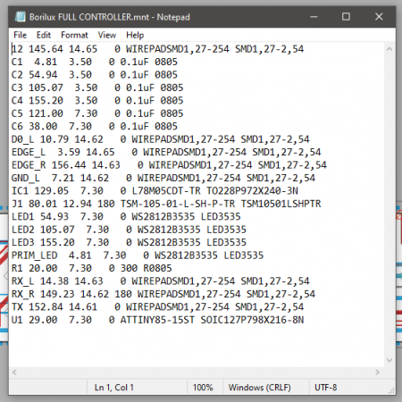
Task: Click the Notepad icon in title bar
Action: [20, 17]
